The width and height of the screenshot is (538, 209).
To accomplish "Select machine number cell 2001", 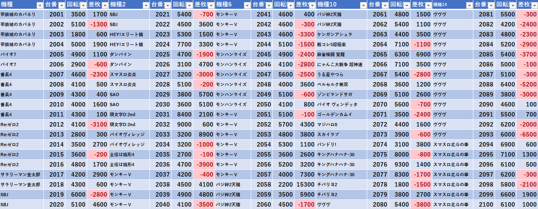I will (55, 14).
